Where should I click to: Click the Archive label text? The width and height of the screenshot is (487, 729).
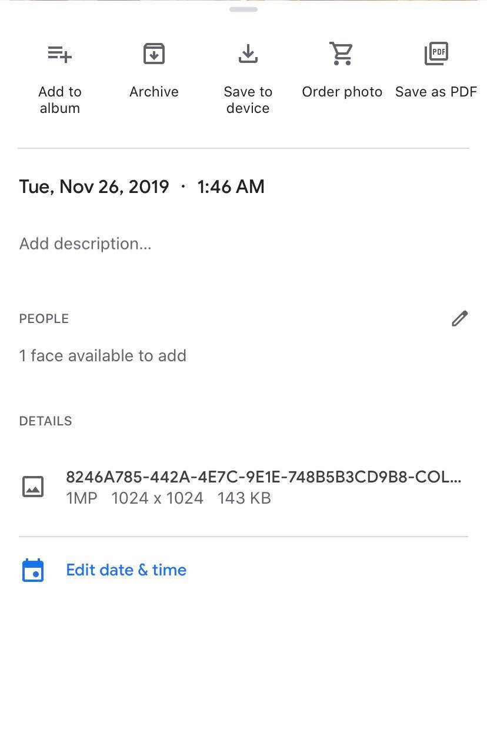(154, 91)
